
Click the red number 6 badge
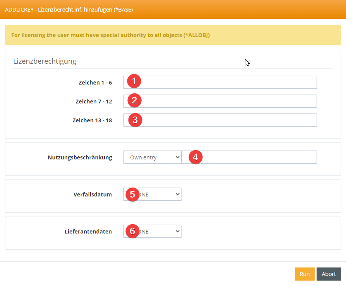(132, 231)
